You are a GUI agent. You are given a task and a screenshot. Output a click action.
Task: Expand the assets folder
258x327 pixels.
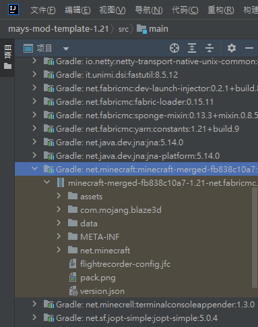point(59,196)
